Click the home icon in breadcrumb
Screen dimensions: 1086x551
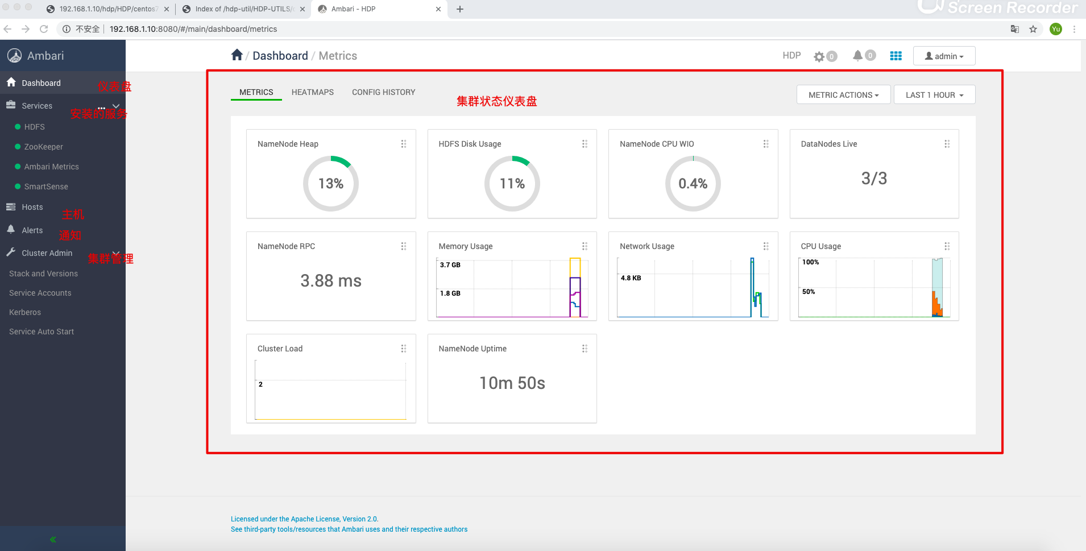(x=237, y=55)
